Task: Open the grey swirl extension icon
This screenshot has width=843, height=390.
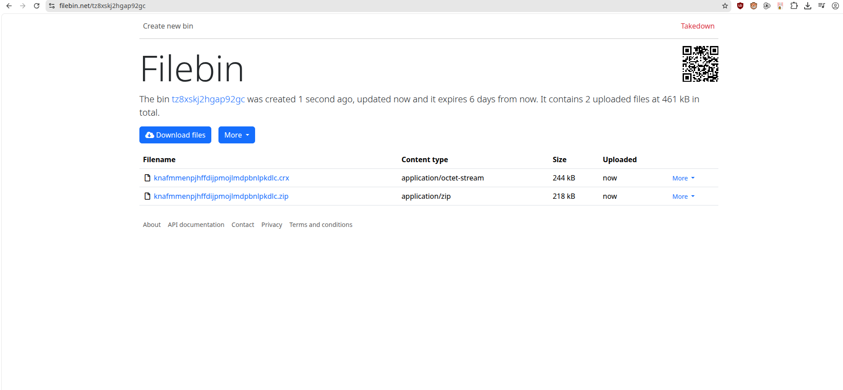Action: tap(767, 6)
